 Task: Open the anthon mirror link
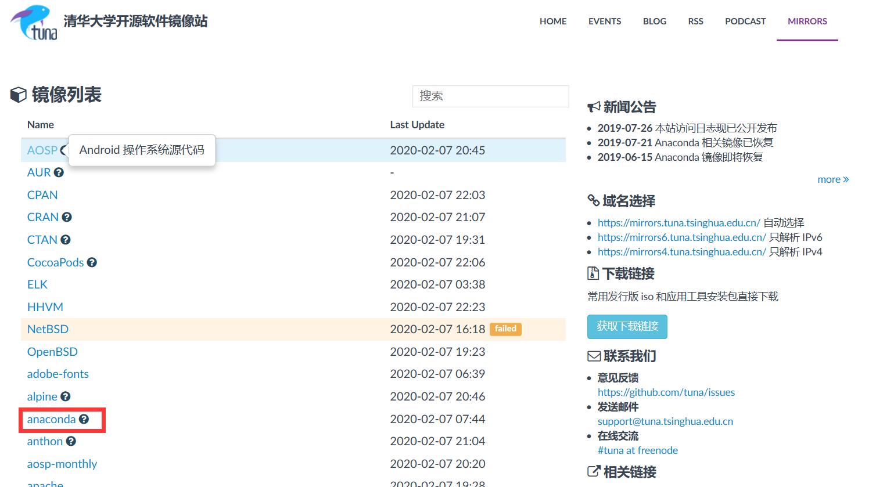point(45,442)
